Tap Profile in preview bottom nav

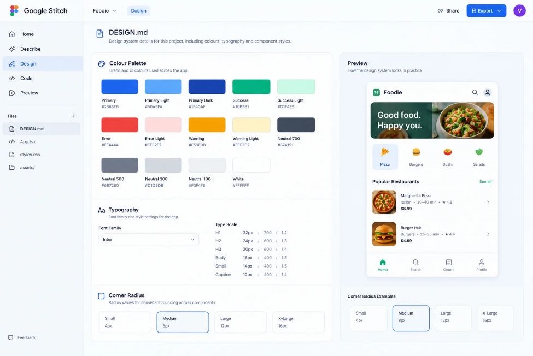pos(482,265)
